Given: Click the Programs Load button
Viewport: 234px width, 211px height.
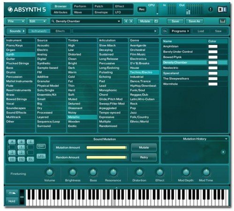Looking at the screenshot, I should coord(201,31).
